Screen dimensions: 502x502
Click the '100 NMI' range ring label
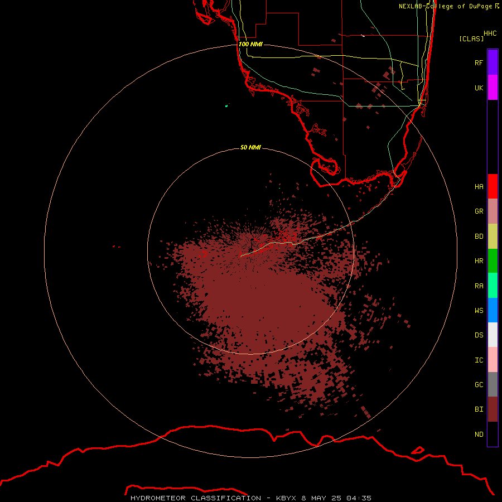point(250,44)
